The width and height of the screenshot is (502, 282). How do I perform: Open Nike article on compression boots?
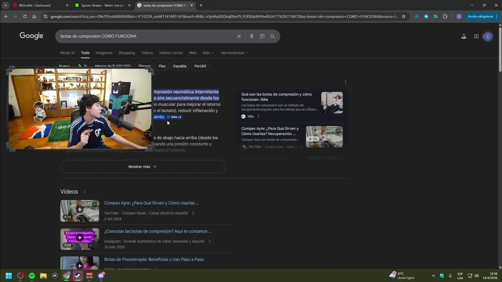277,97
